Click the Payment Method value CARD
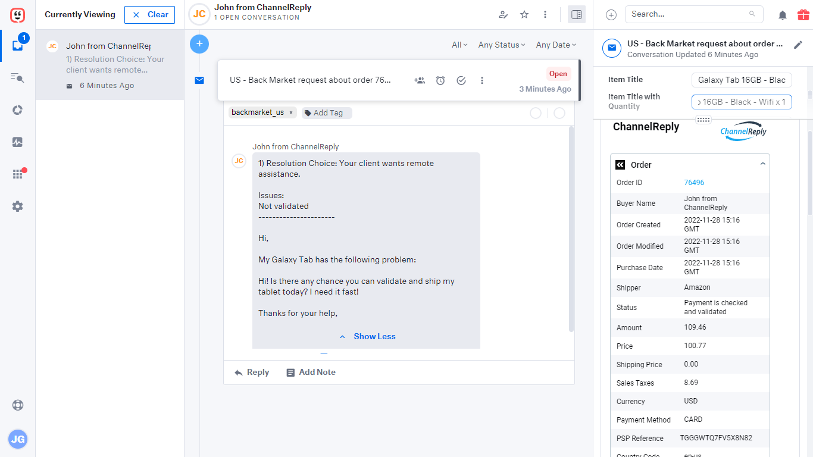The height and width of the screenshot is (457, 813). [x=693, y=420]
